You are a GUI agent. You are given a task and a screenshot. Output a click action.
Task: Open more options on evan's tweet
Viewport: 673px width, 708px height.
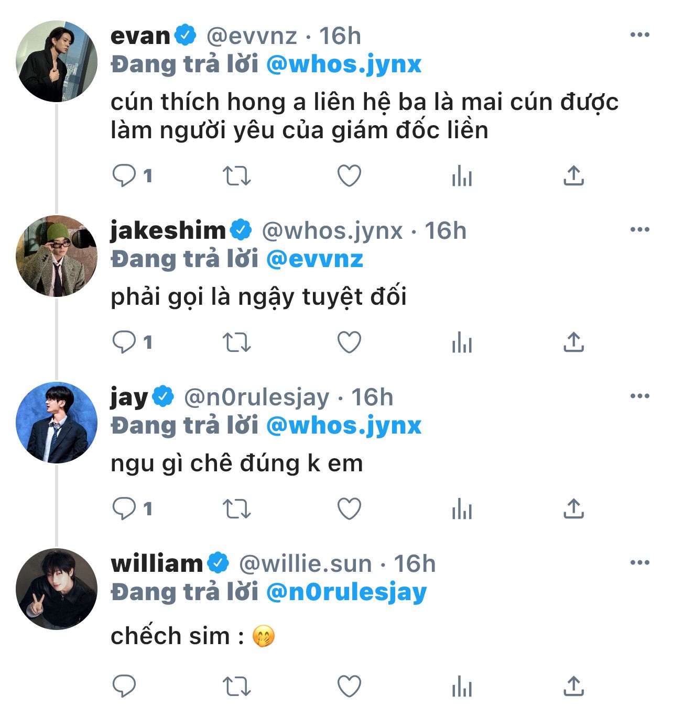pyautogui.click(x=639, y=35)
